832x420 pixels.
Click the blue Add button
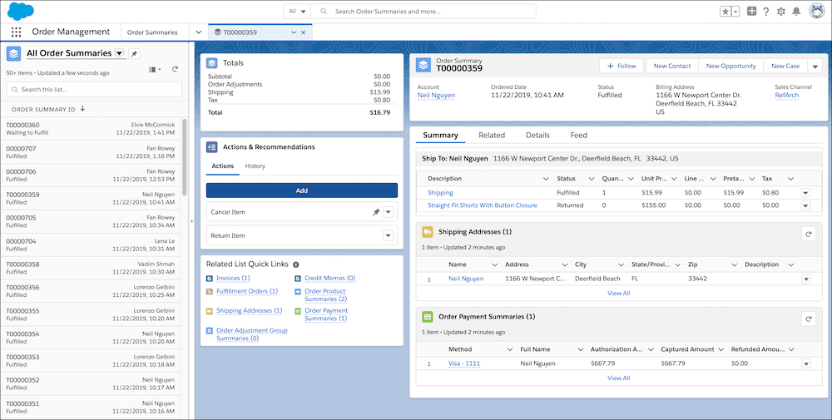301,190
